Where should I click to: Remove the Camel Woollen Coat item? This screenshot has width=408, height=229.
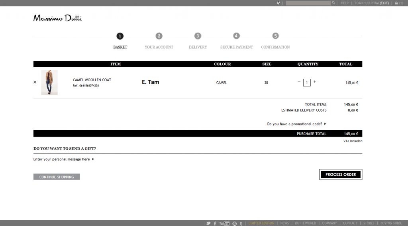tap(35, 82)
